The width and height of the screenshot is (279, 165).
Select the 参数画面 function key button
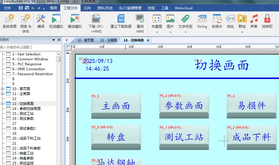pos(184,106)
